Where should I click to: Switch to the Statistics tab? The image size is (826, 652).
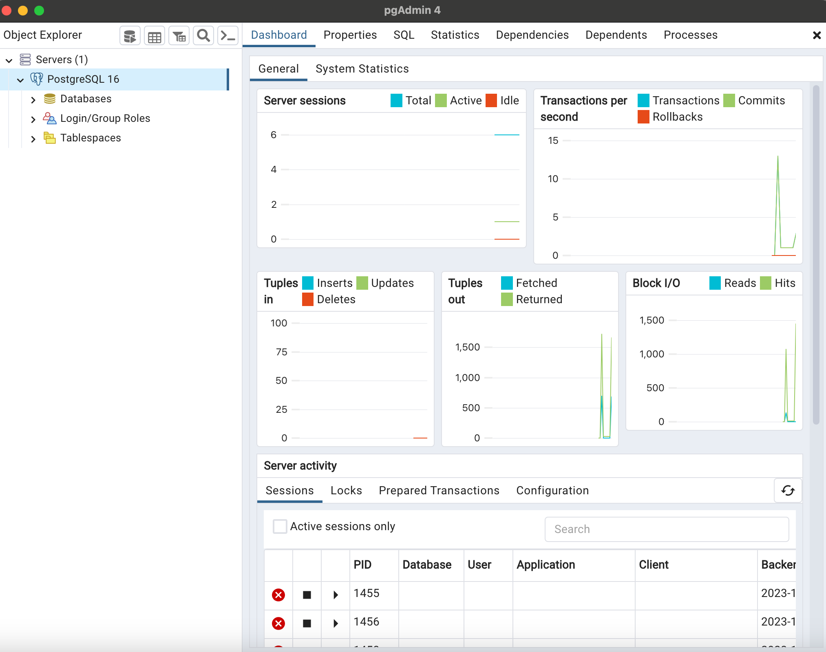pyautogui.click(x=455, y=35)
